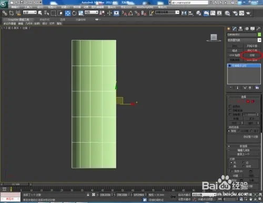Open the reference coordinate system dropdown
The image size is (263, 203).
[92, 12]
